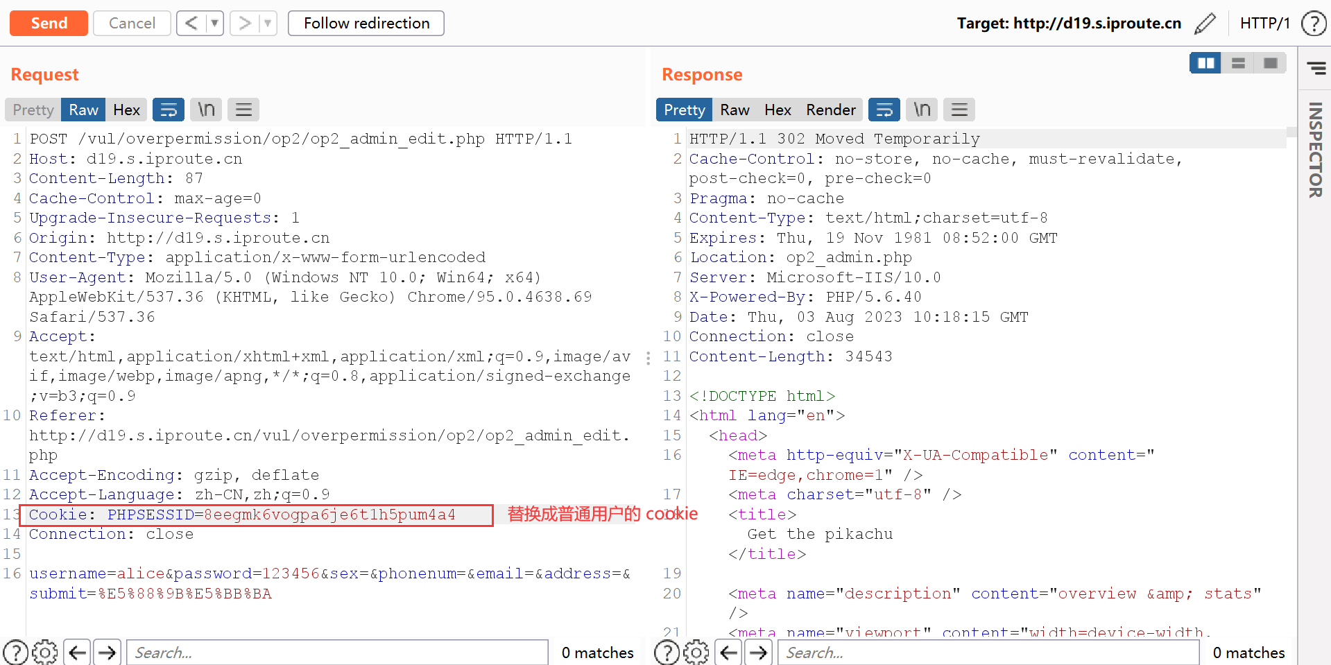Toggle word wrap in the Request editor
This screenshot has height=665, width=1331.
169,110
